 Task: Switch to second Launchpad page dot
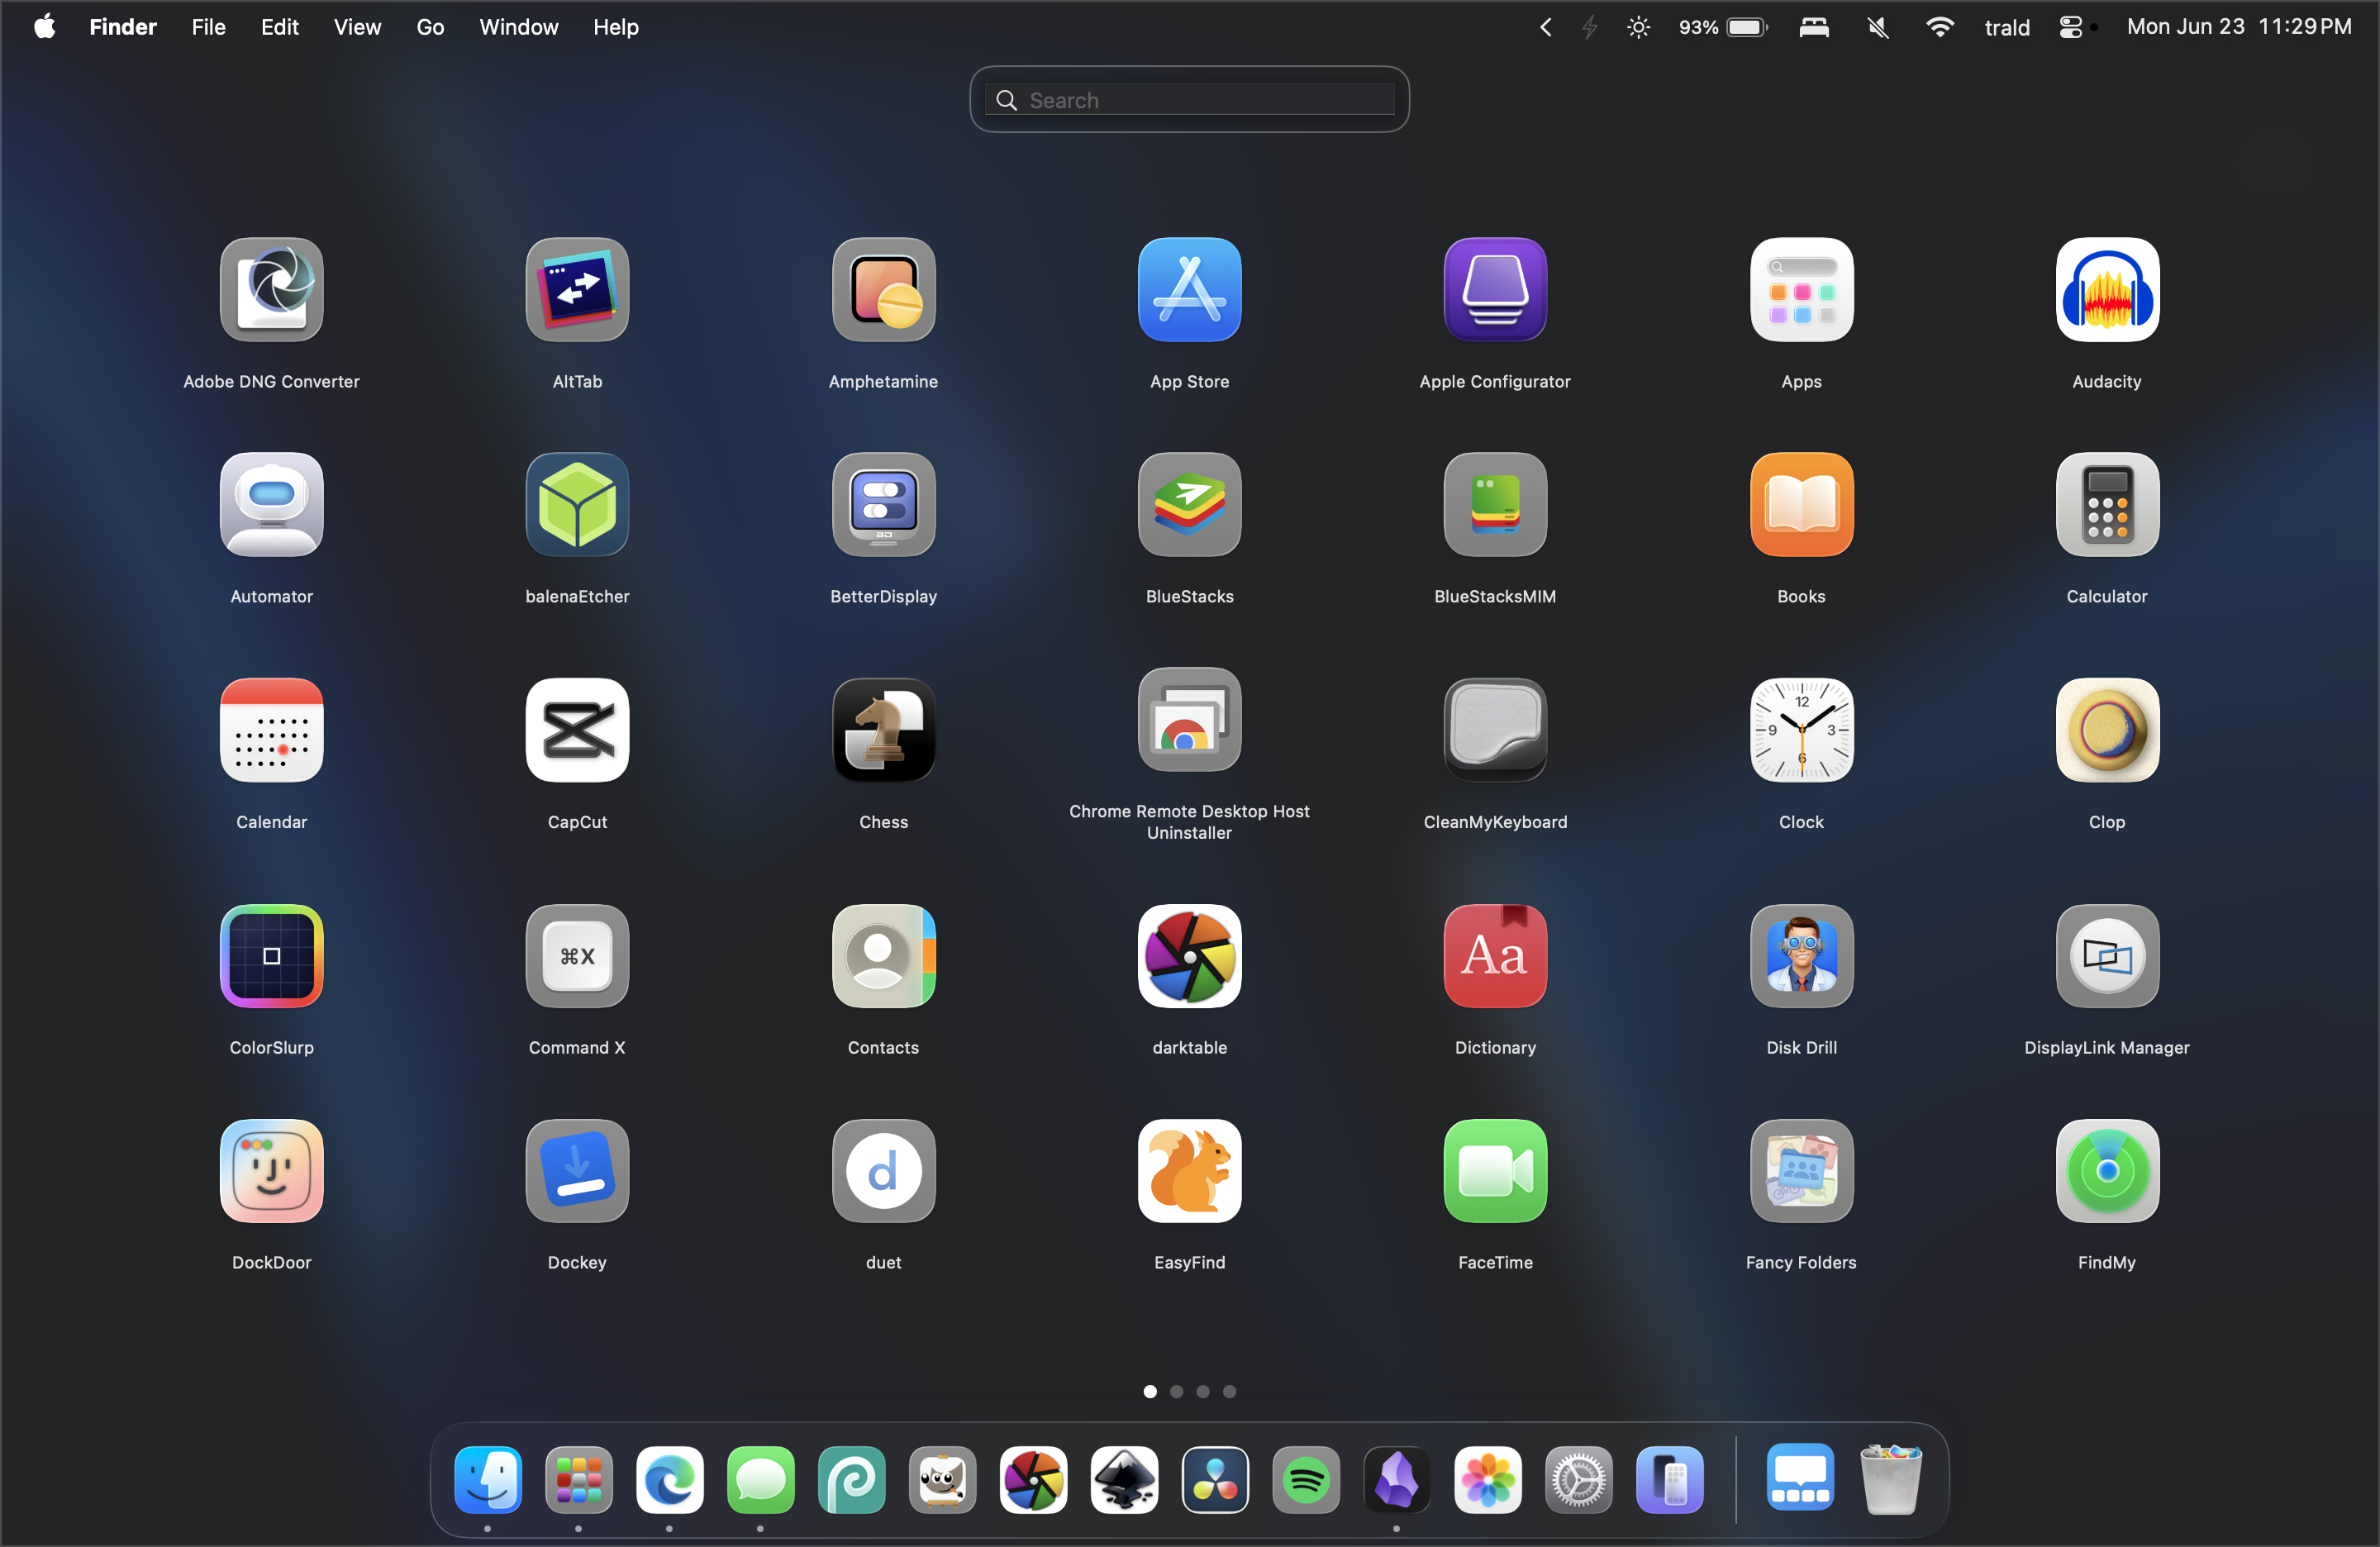(1177, 1391)
